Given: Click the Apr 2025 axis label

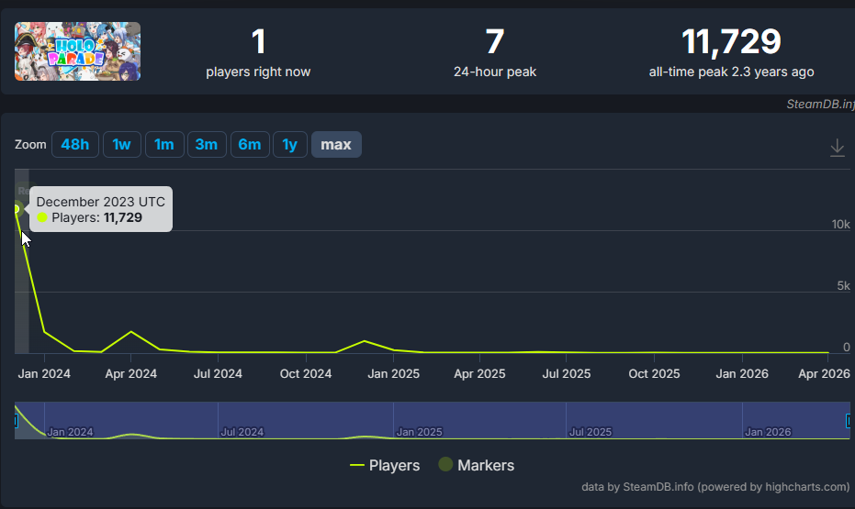Looking at the screenshot, I should 479,373.
